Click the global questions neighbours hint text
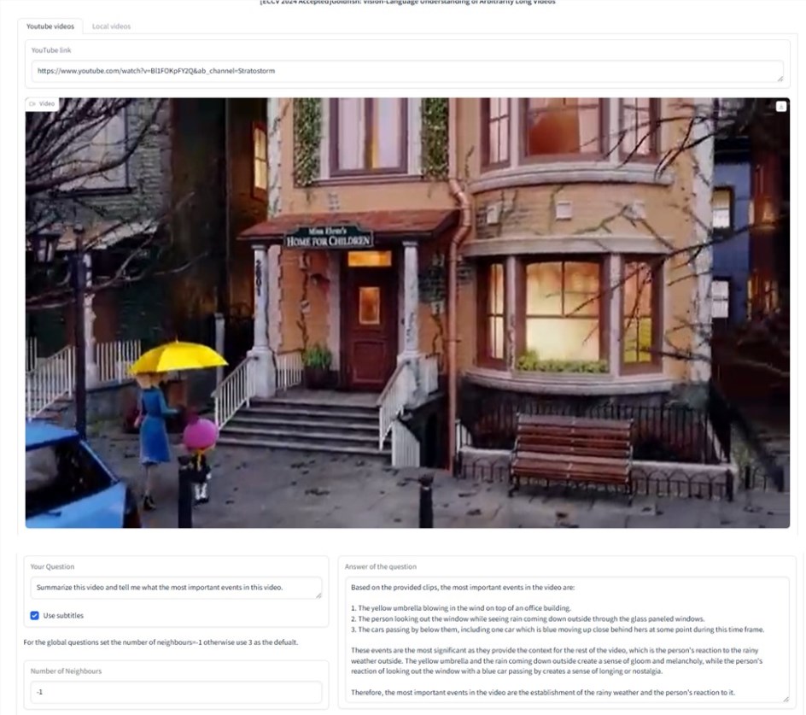This screenshot has width=806, height=715. (161, 642)
